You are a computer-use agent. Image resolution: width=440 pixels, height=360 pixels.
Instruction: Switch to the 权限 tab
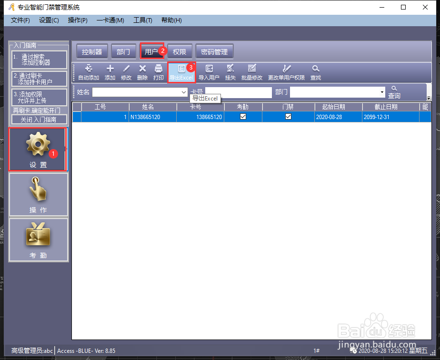[x=180, y=51]
